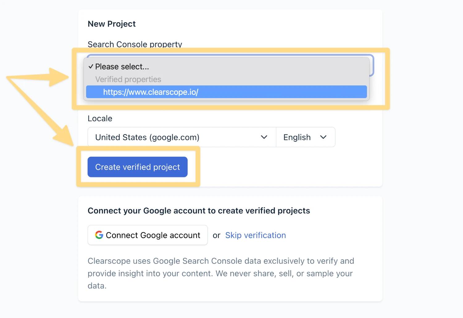Click the Verified properties group label
This screenshot has width=463, height=318.
[x=128, y=79]
